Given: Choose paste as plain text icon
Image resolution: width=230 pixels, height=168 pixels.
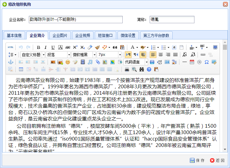Looking at the screenshot, I should click(122, 47).
